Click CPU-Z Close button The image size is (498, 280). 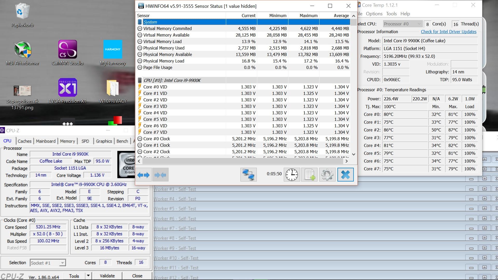[137, 276]
